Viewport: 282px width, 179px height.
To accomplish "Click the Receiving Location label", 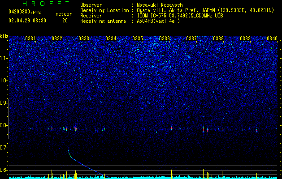I will 104,10.
